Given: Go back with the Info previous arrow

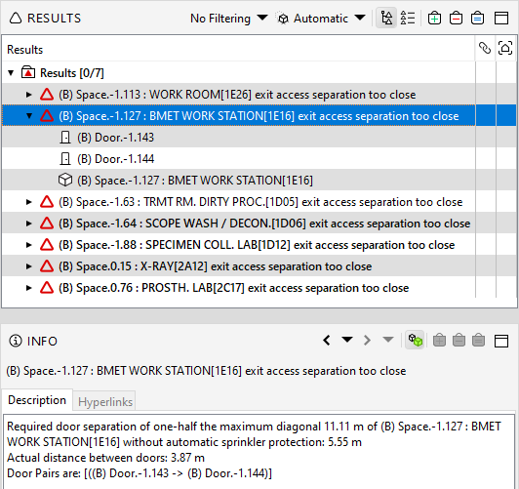Looking at the screenshot, I should pos(327,341).
